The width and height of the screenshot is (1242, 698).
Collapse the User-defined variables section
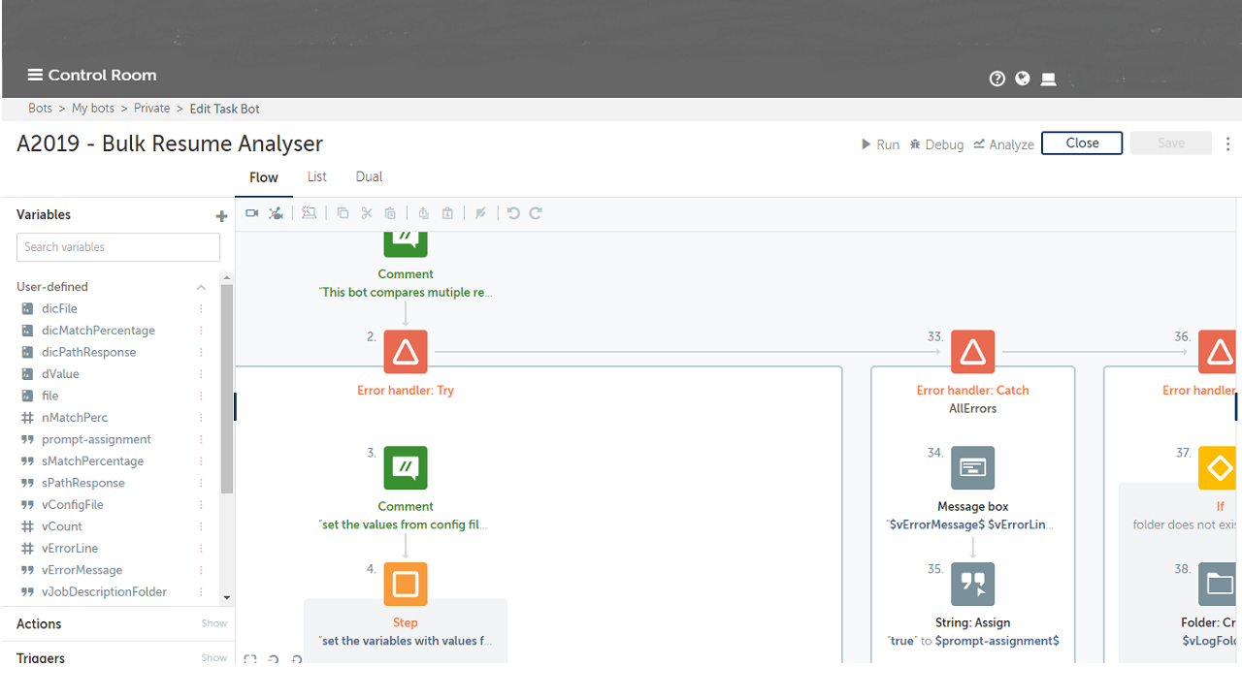[201, 287]
